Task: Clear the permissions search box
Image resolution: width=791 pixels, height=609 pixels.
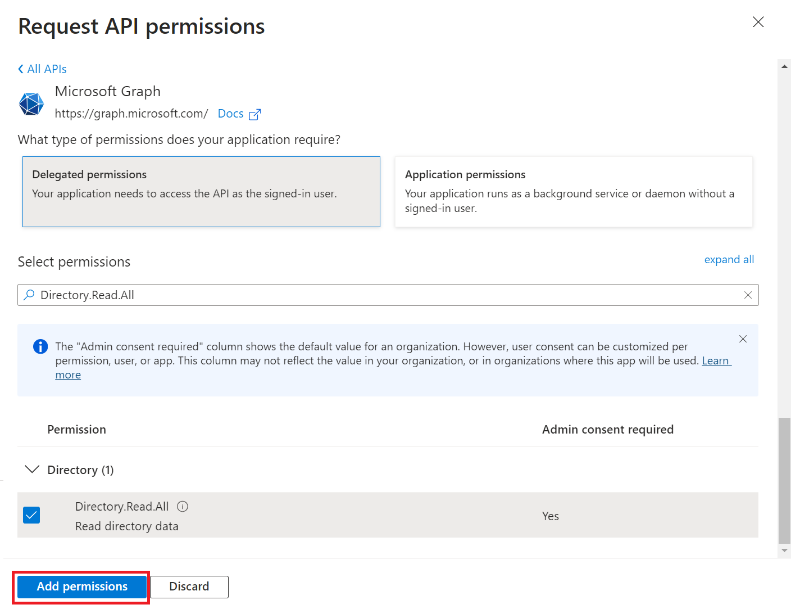Action: [x=748, y=295]
